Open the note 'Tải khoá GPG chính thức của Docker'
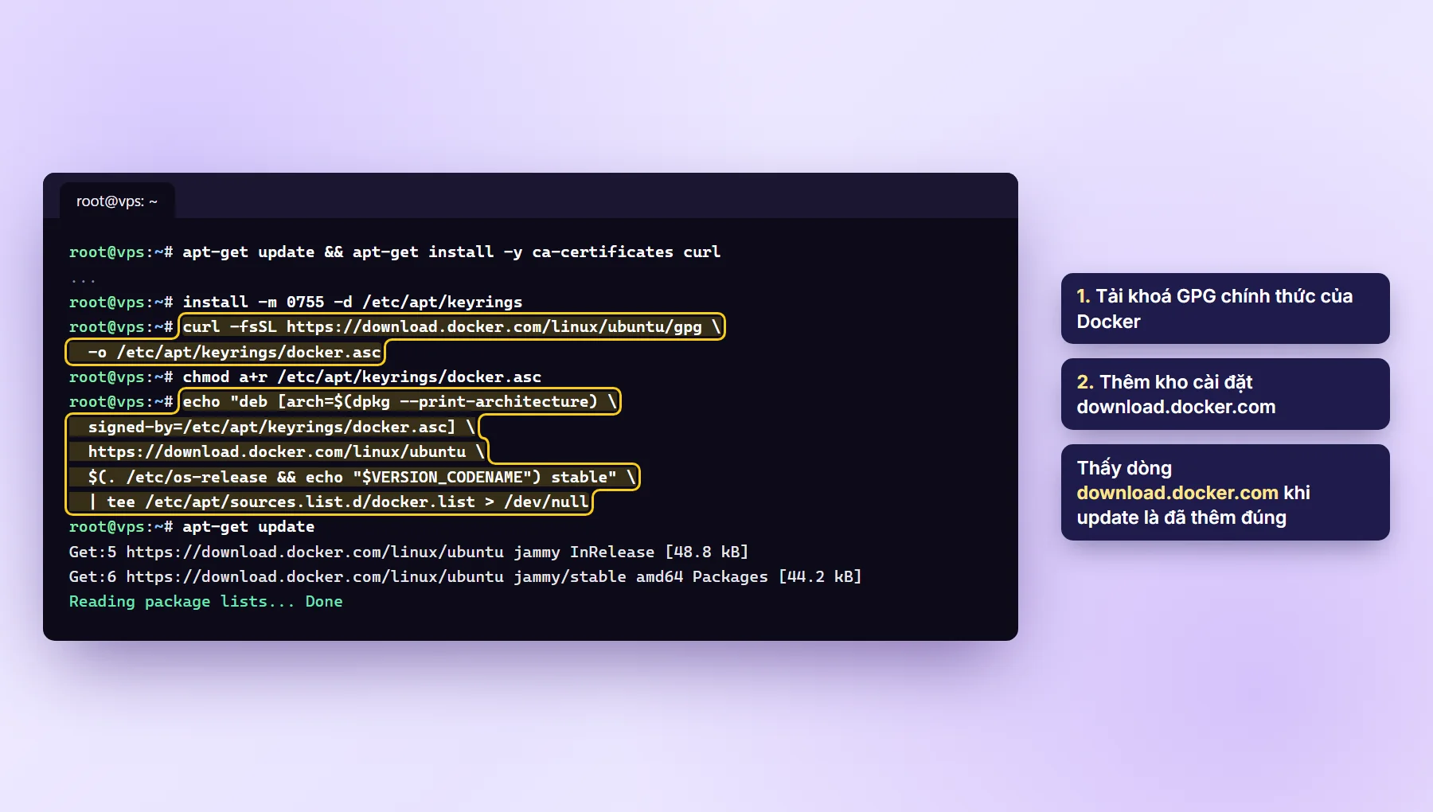Image resolution: width=1433 pixels, height=812 pixels. tap(1225, 309)
